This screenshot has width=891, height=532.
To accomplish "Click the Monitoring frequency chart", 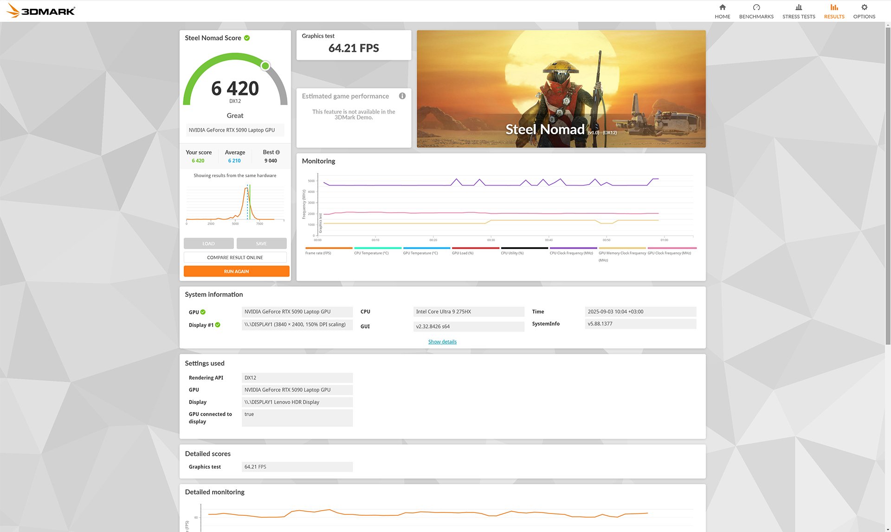I will coord(499,206).
